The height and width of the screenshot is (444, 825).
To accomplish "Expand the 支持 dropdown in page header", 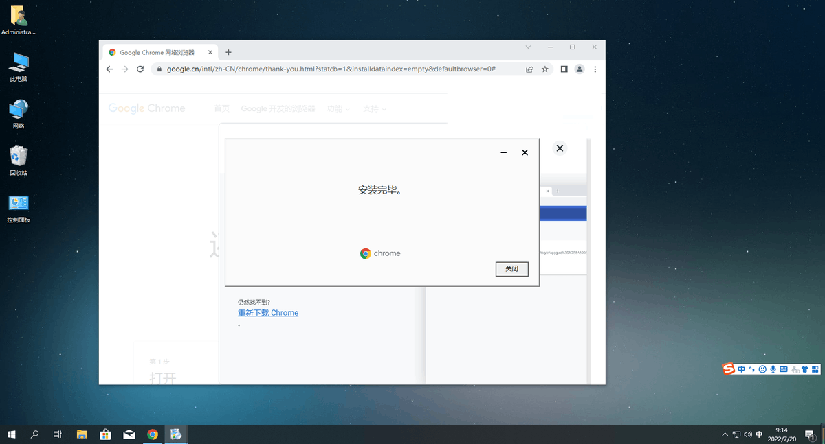I will coord(375,108).
